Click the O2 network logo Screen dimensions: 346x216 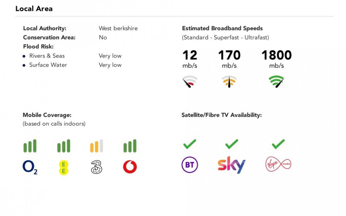tap(30, 167)
